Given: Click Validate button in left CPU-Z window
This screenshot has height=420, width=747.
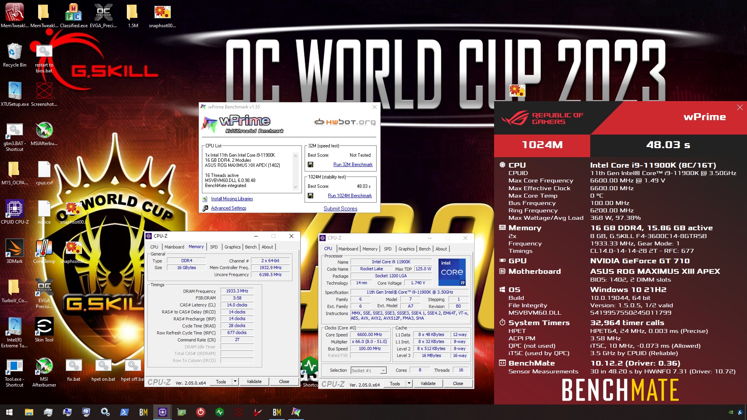Looking at the screenshot, I should pos(254,381).
